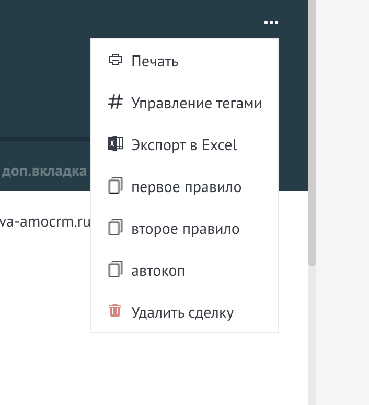Image resolution: width=369 pixels, height=405 pixels.
Task: Click the red trash bin icon
Action: pyautogui.click(x=115, y=311)
